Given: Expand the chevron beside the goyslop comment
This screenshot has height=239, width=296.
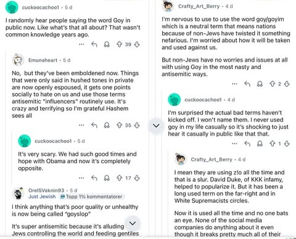Looking at the screenshot, I should [133, 223].
